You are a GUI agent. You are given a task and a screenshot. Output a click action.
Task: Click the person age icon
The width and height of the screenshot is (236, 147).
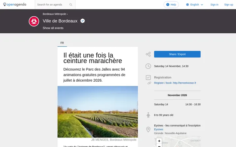(148, 115)
